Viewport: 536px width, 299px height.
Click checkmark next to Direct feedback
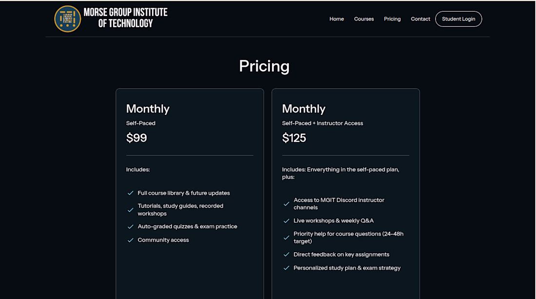pyautogui.click(x=287, y=255)
